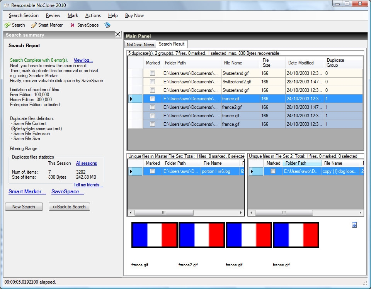
Task: Expand the Review menu
Action: pyautogui.click(x=53, y=15)
